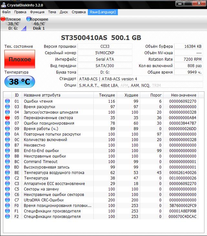The image size is (207, 236).
Task: Click status icon for B8 End-to-End ошибки
Action: (7, 150)
